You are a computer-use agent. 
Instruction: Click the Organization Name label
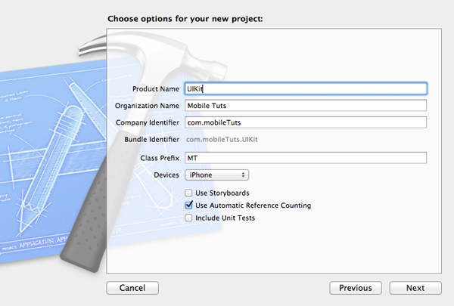[147, 106]
